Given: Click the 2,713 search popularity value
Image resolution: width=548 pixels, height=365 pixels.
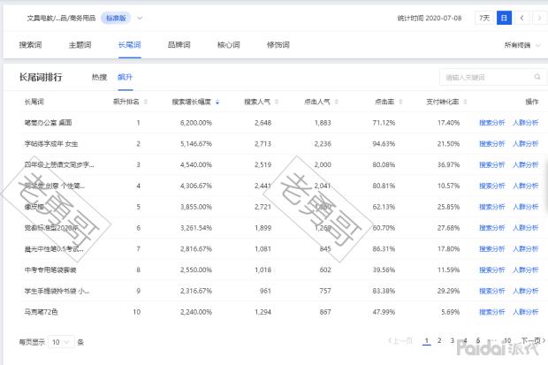Looking at the screenshot, I should tap(263, 144).
